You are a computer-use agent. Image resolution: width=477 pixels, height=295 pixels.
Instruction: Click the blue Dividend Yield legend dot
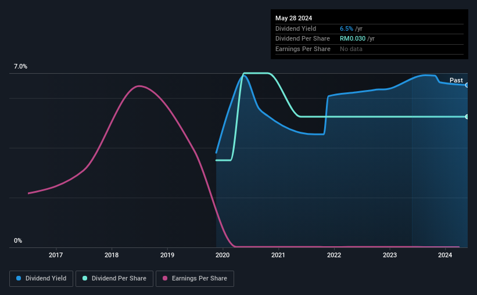tap(19, 278)
